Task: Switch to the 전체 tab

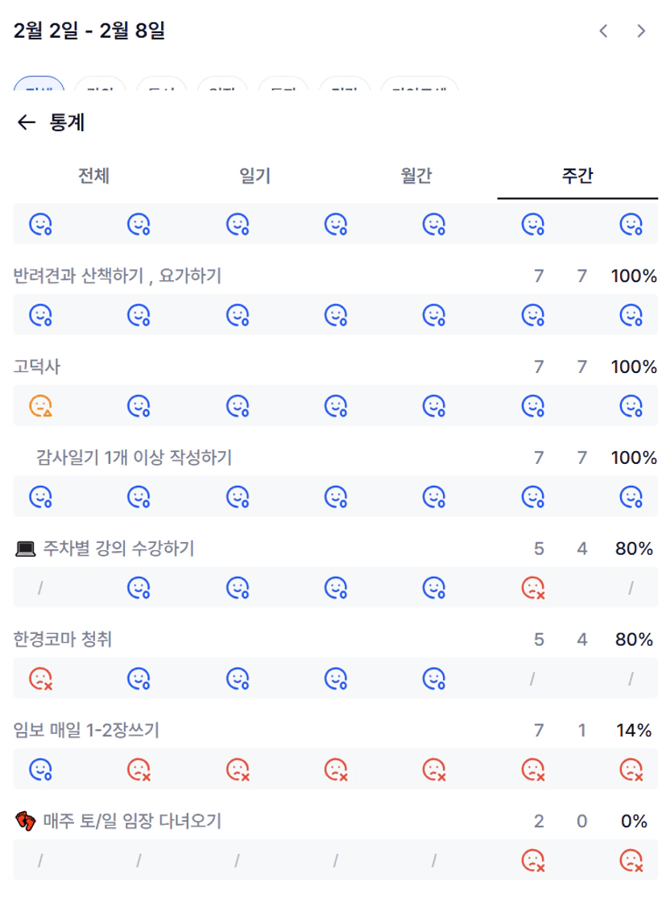Action: point(93,176)
